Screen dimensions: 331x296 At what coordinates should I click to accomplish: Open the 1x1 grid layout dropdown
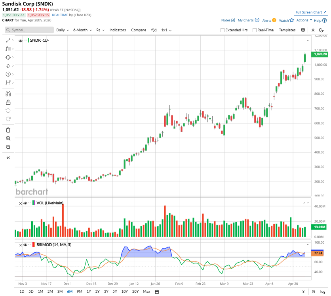click(166, 30)
